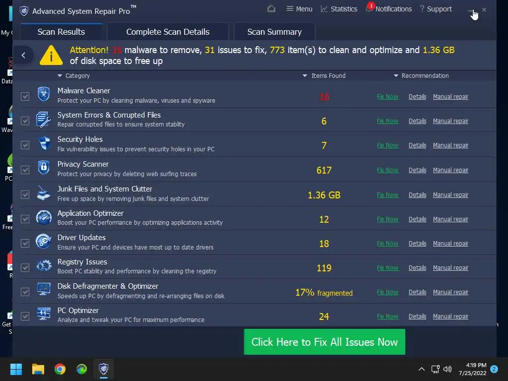Open Details for Security Holes
This screenshot has width=508, height=381.
pyautogui.click(x=417, y=145)
